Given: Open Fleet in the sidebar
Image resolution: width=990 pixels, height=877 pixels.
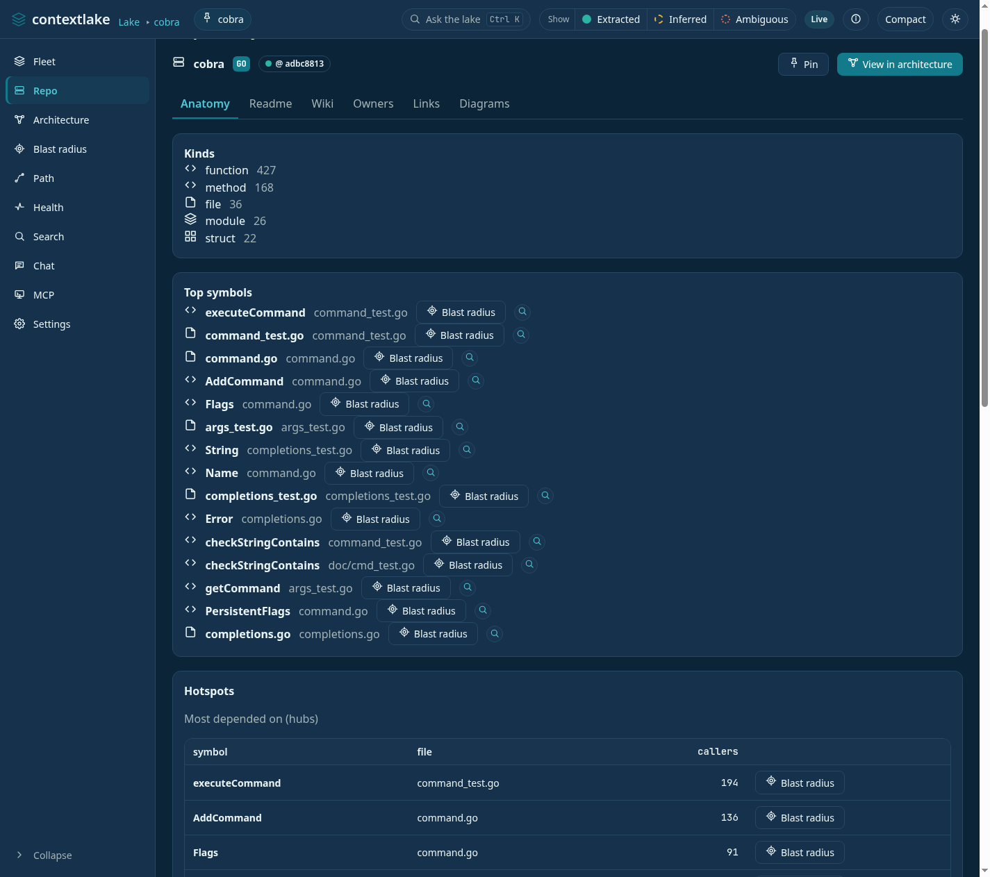Looking at the screenshot, I should point(77,62).
